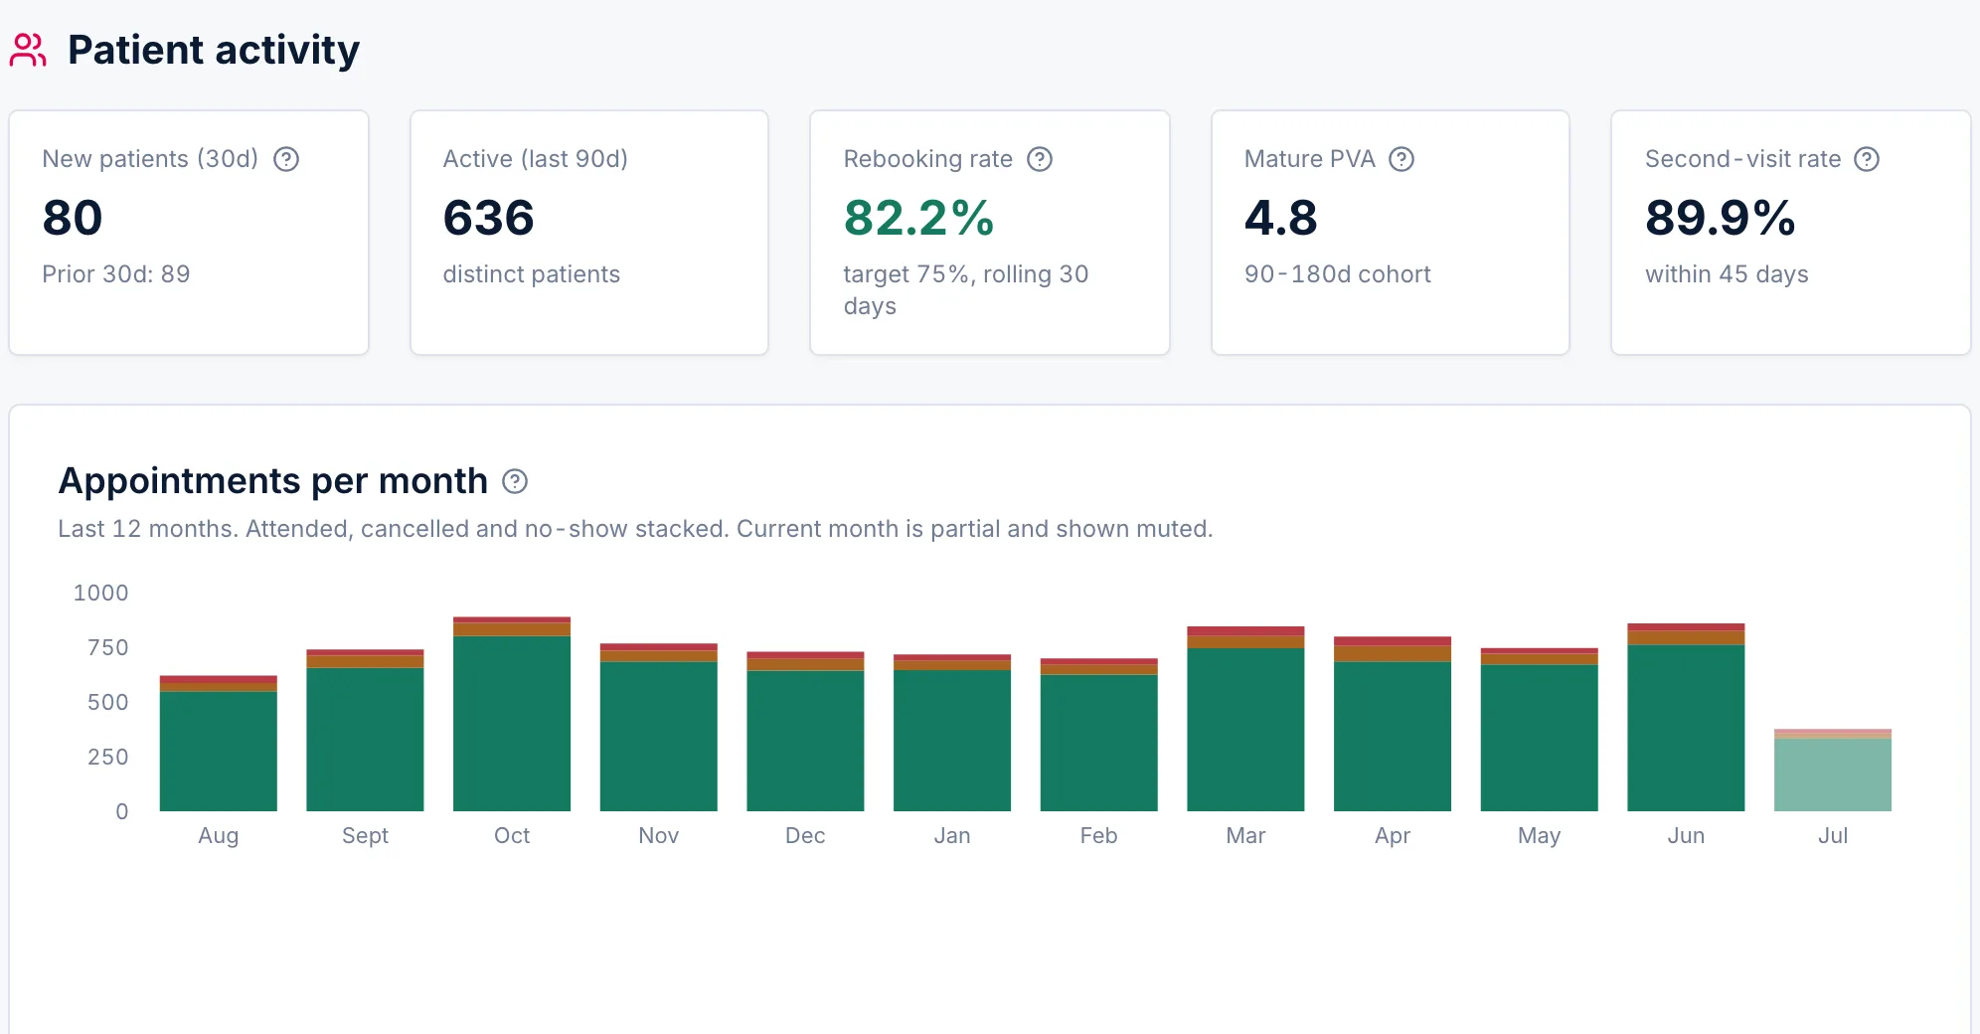Click the Mature PVA value 4.8
This screenshot has width=1980, height=1034.
point(1280,218)
